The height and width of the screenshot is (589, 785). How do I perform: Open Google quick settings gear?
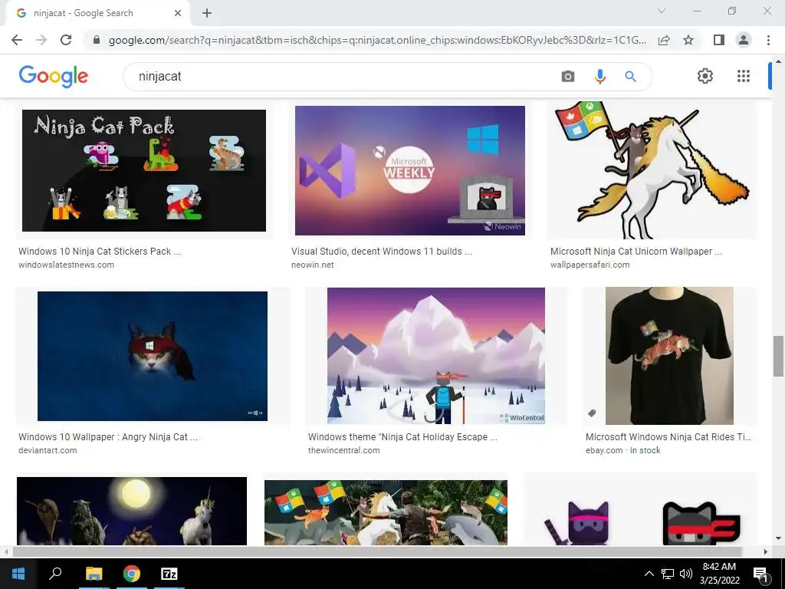point(705,76)
